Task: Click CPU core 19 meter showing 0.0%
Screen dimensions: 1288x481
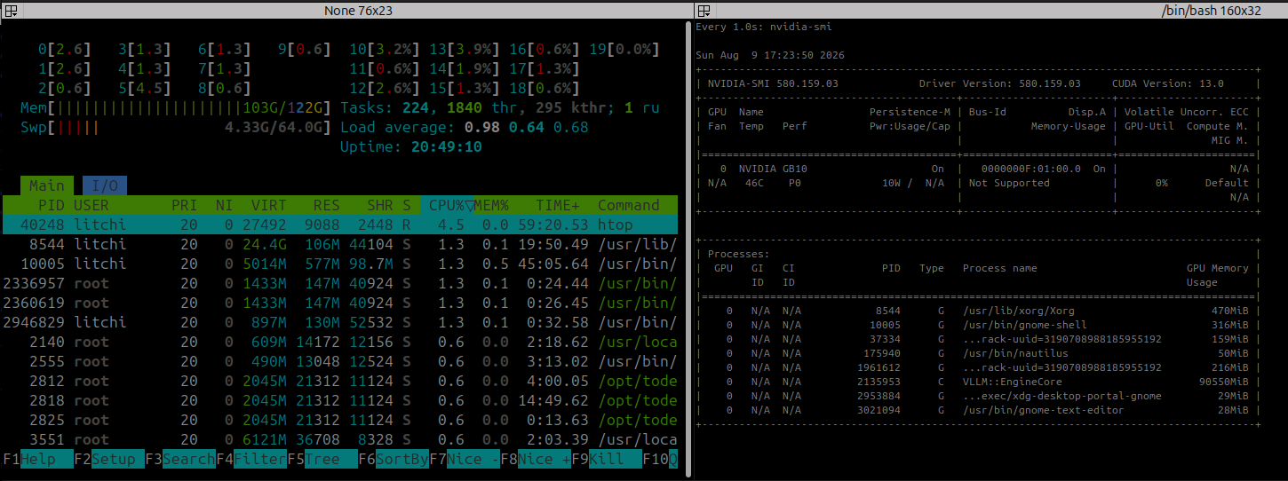Action: pyautogui.click(x=624, y=49)
